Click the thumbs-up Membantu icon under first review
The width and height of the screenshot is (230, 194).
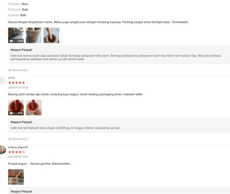10,70
